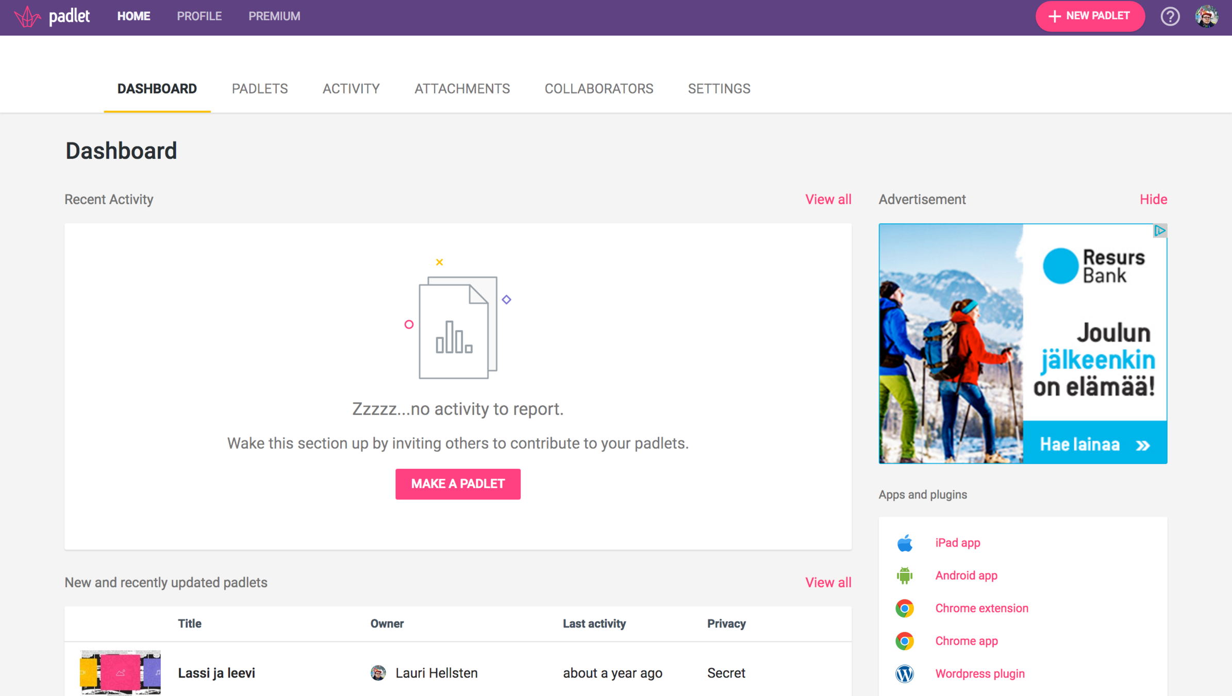Click the green Android robot icon
This screenshot has height=696, width=1232.
pyautogui.click(x=904, y=575)
